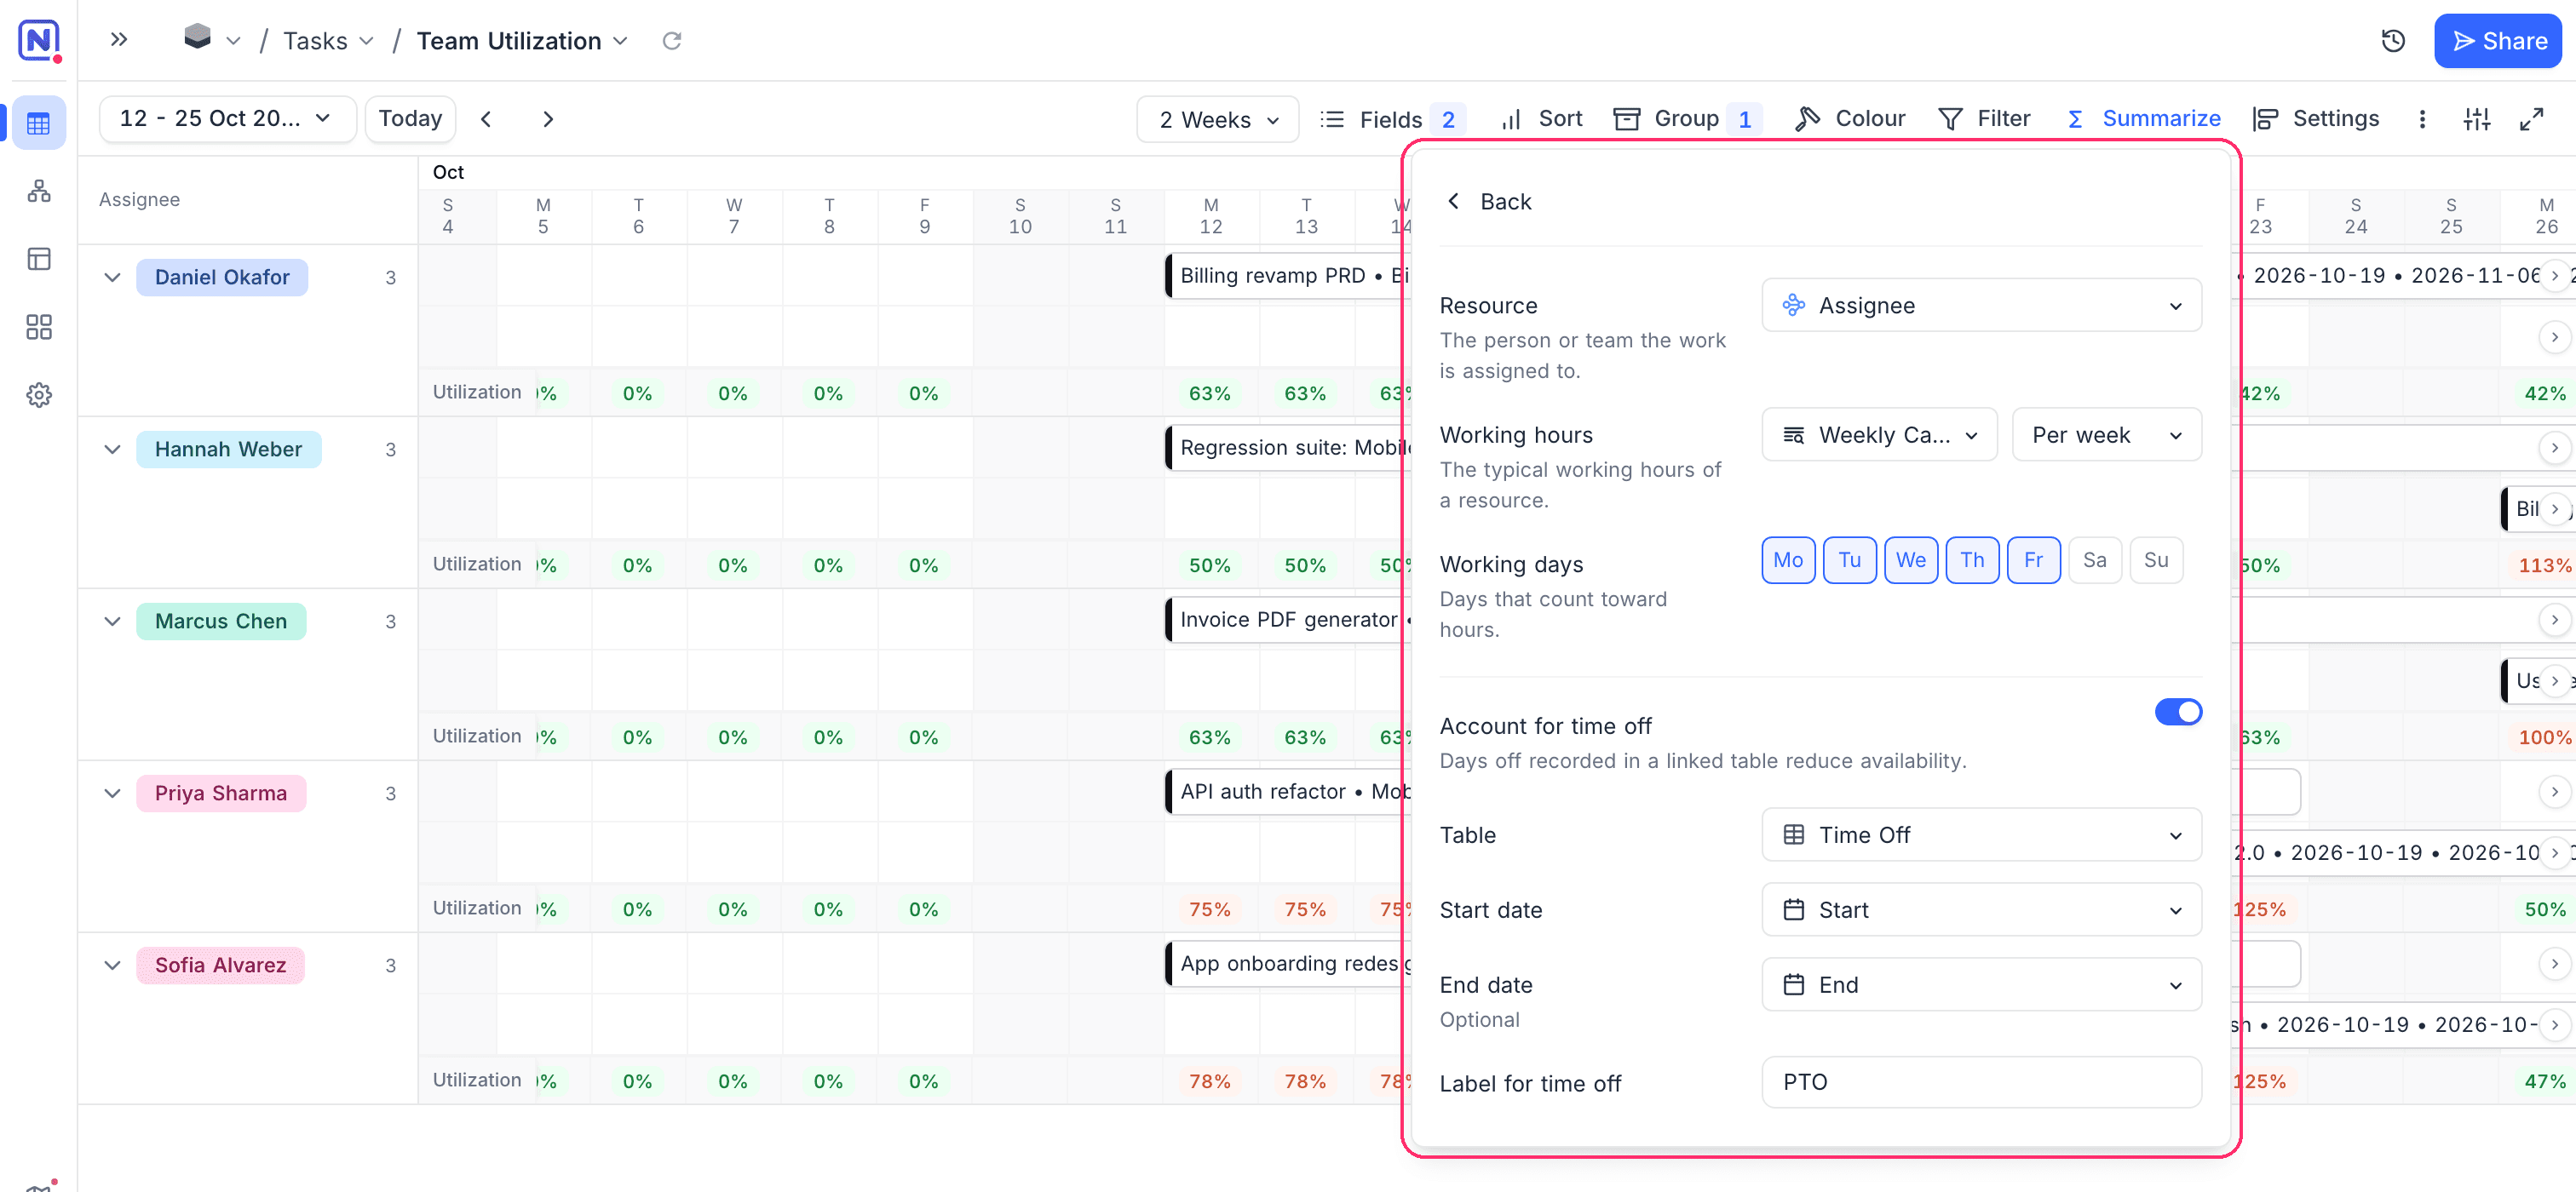Enable Saturday as working day
This screenshot has width=2576, height=1192.
pyautogui.click(x=2094, y=559)
